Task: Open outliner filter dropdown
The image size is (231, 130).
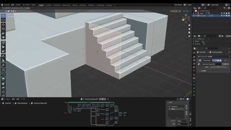Action: [x=225, y=8]
